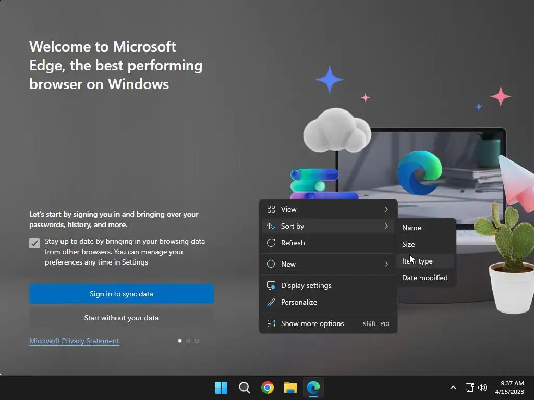Sort desktop items by Item type
The width and height of the screenshot is (534, 400).
[x=426, y=261]
